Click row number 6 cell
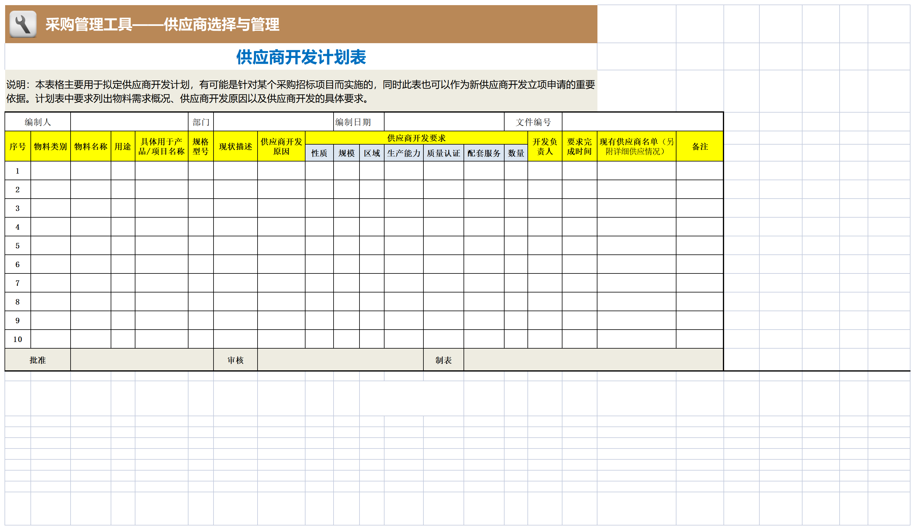 18,264
